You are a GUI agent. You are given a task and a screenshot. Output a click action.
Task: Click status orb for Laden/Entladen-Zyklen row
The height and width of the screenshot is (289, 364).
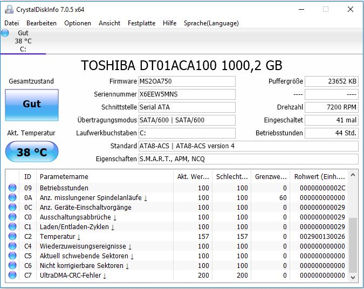click(x=12, y=226)
